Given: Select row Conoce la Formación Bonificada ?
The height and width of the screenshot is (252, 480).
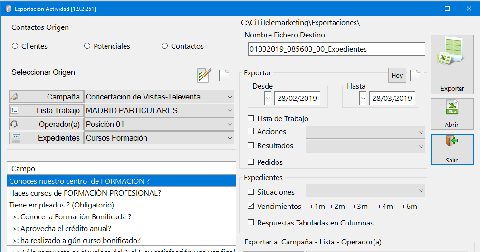Looking at the screenshot, I should coord(122,216).
